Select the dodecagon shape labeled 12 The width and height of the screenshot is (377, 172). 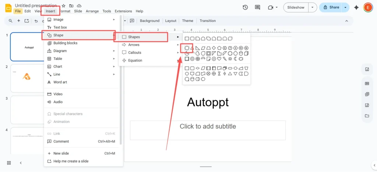coord(246,48)
